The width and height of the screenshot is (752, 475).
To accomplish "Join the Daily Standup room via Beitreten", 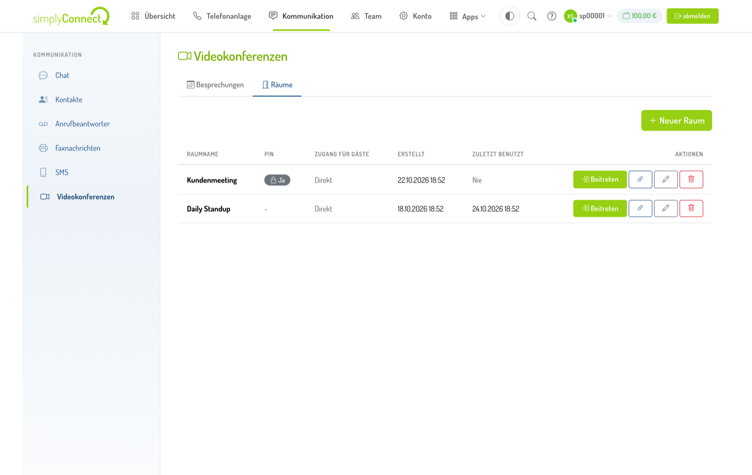I will click(x=600, y=209).
